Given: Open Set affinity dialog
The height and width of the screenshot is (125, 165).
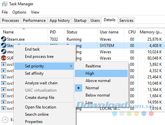Looking at the screenshot, I should (44, 73).
